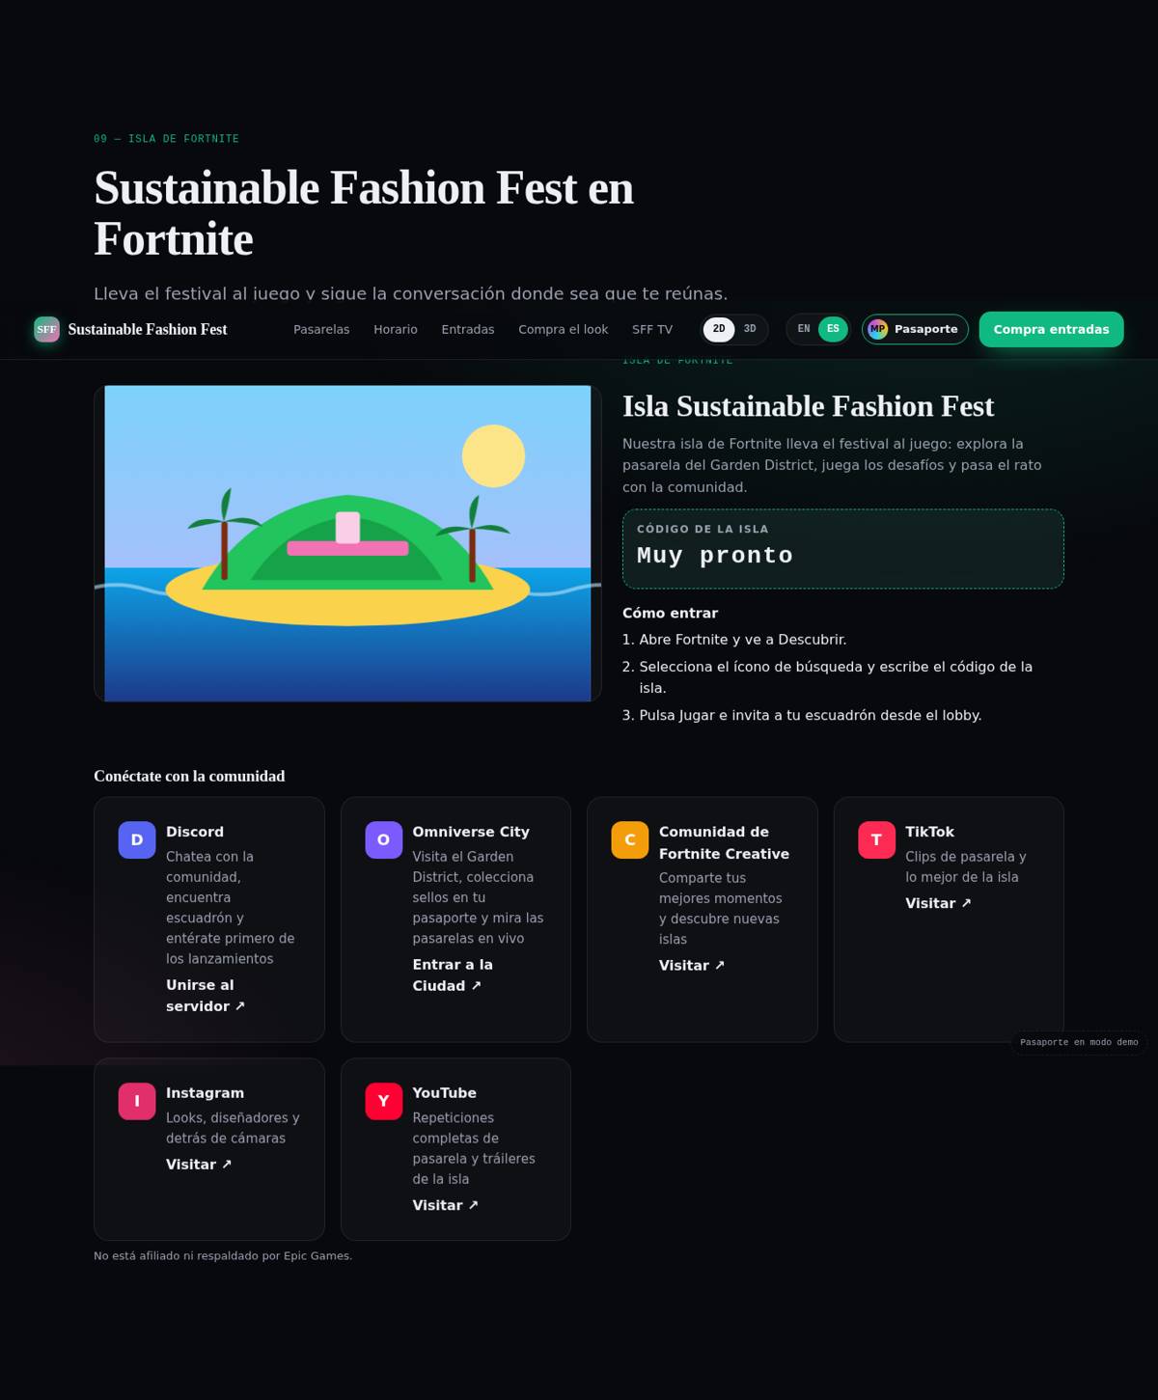1158x1400 pixels.
Task: Click the step 'Pulsa Jugar e invita a tu escuadrón'
Action: coord(811,716)
